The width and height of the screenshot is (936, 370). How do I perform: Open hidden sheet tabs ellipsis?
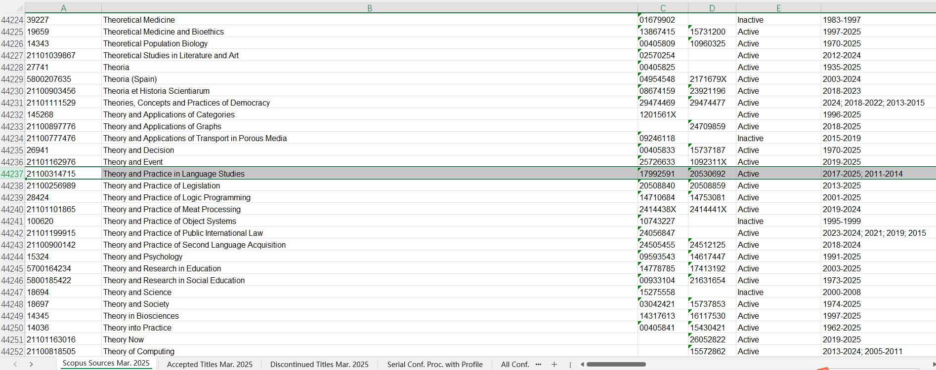coord(538,365)
